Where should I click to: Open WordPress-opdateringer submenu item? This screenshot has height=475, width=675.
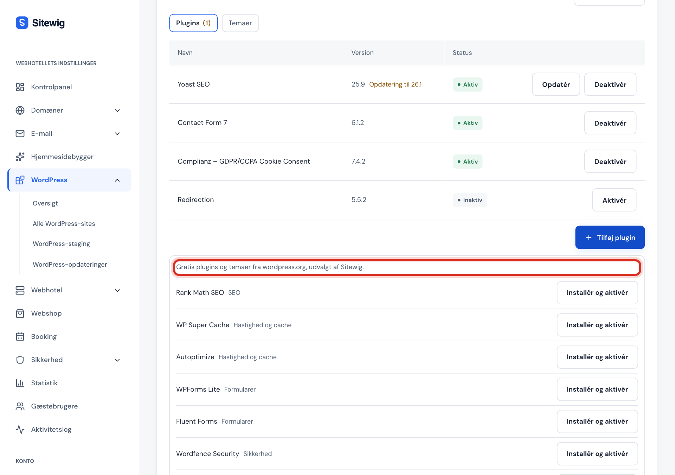click(70, 264)
